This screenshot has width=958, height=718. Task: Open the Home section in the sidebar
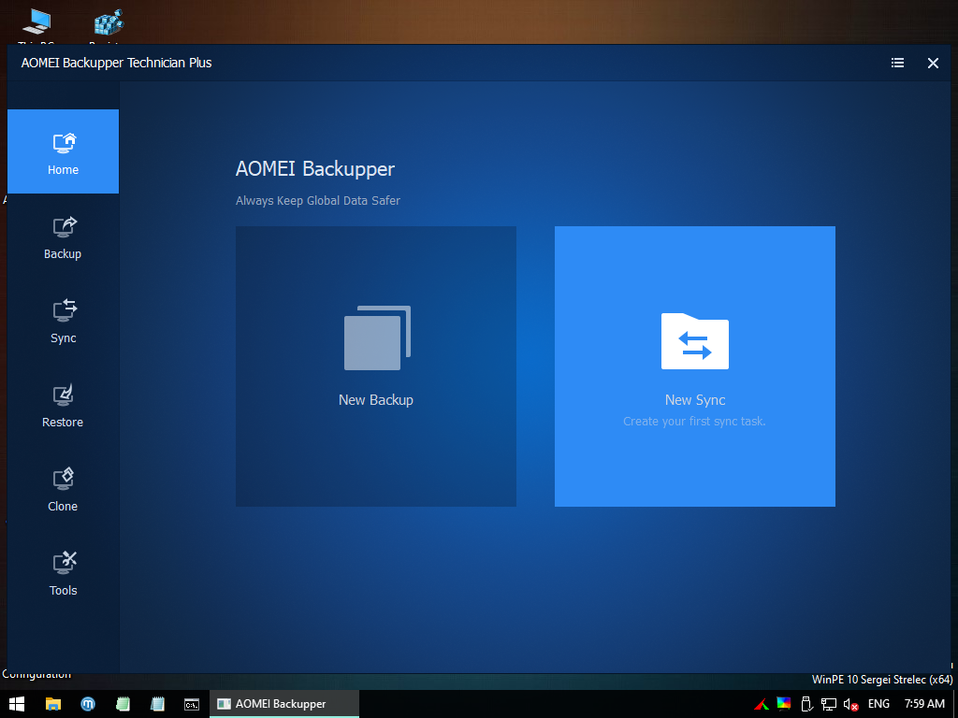point(63,151)
